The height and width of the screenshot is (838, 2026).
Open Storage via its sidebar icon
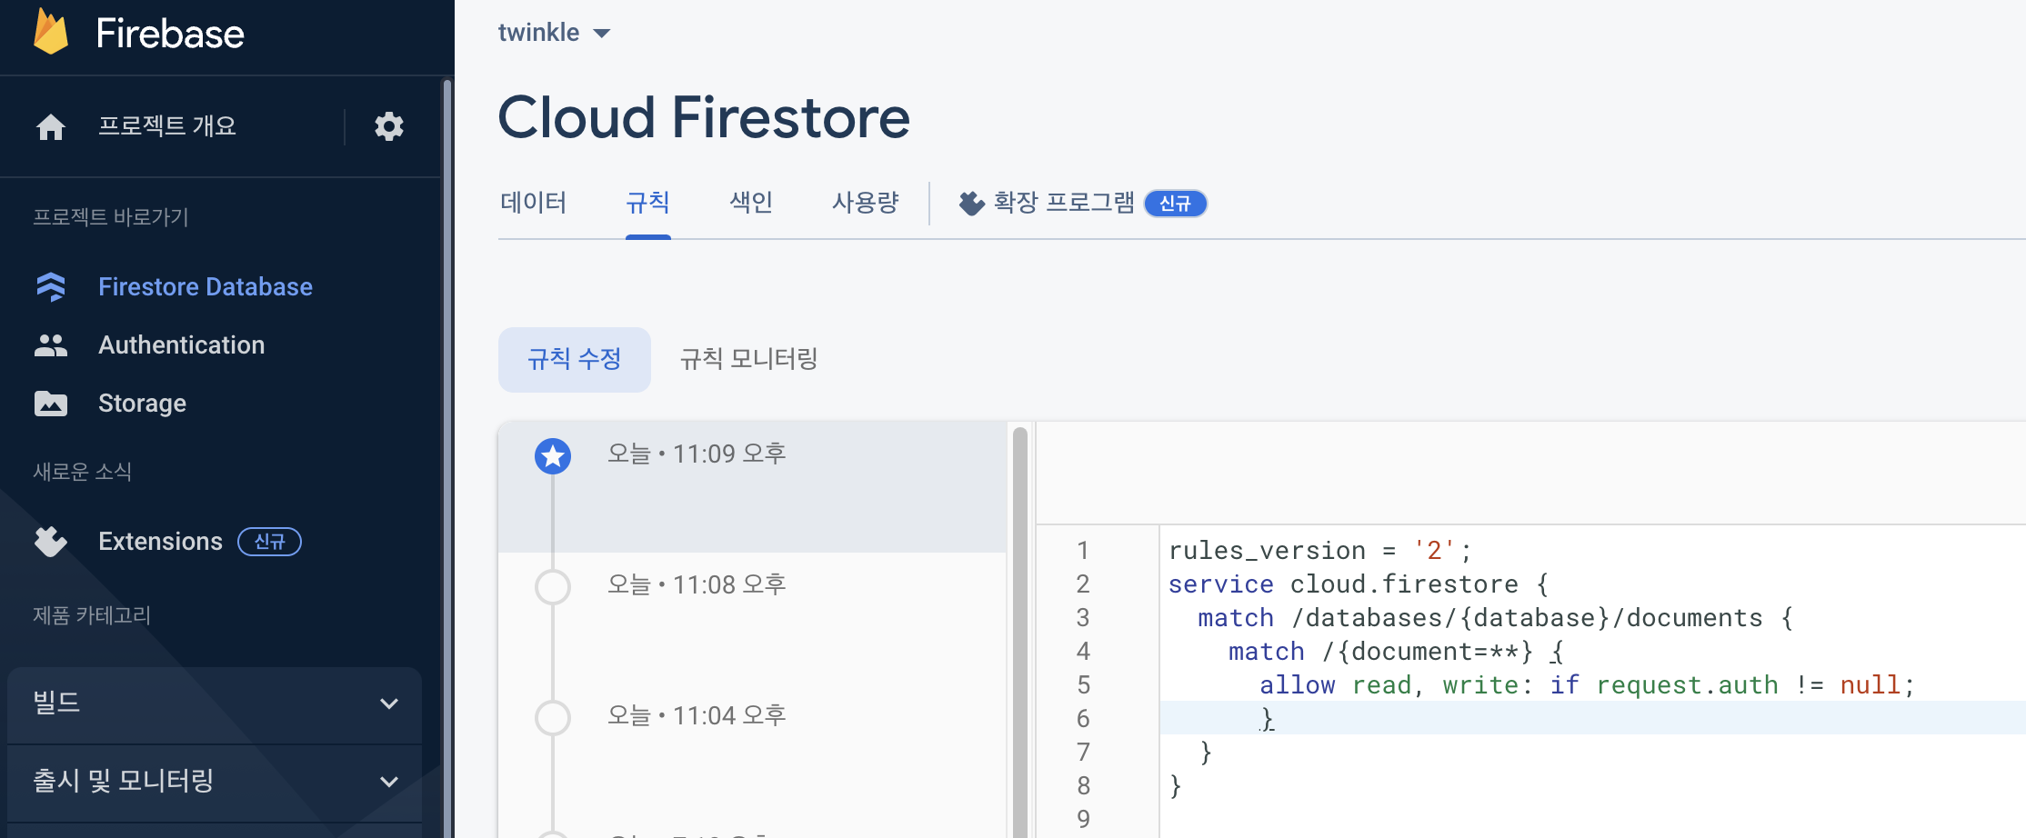[x=51, y=403]
